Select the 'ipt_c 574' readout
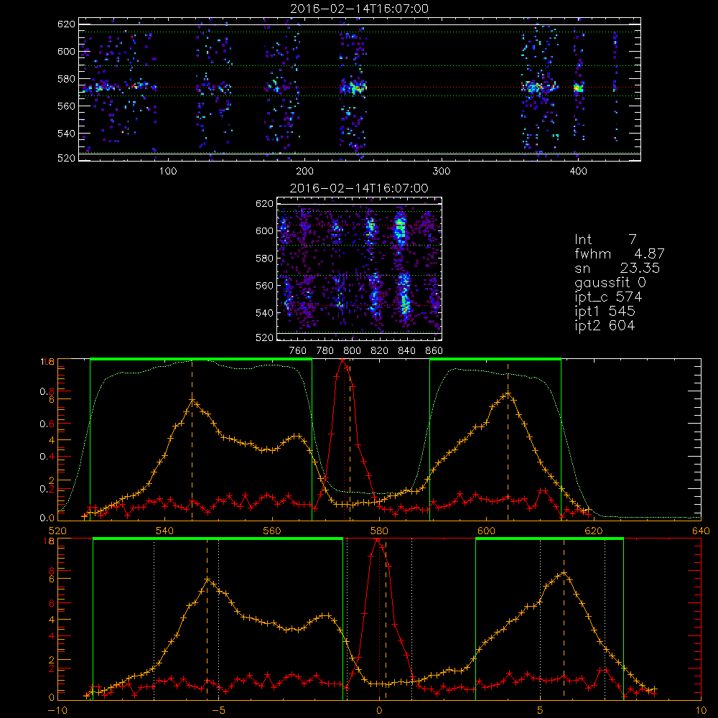Screen dimensions: 718x718 click(x=608, y=297)
